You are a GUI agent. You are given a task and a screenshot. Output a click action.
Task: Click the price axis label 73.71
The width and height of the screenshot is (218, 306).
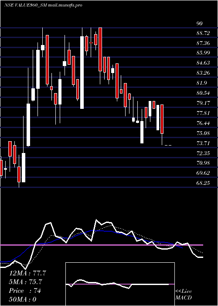203,143
